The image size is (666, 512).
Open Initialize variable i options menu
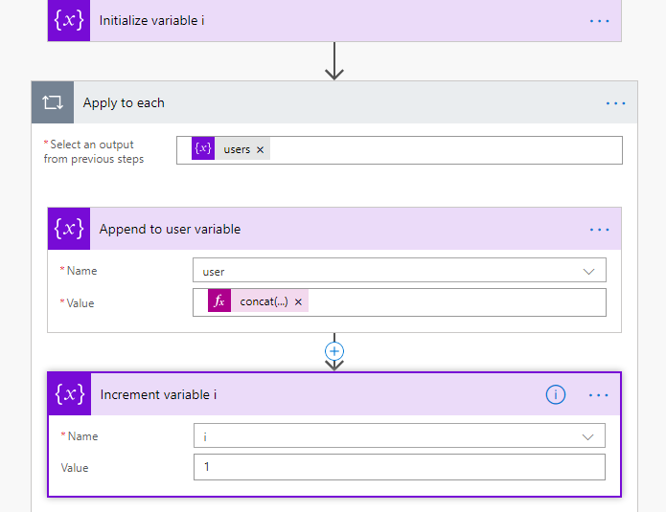599,20
